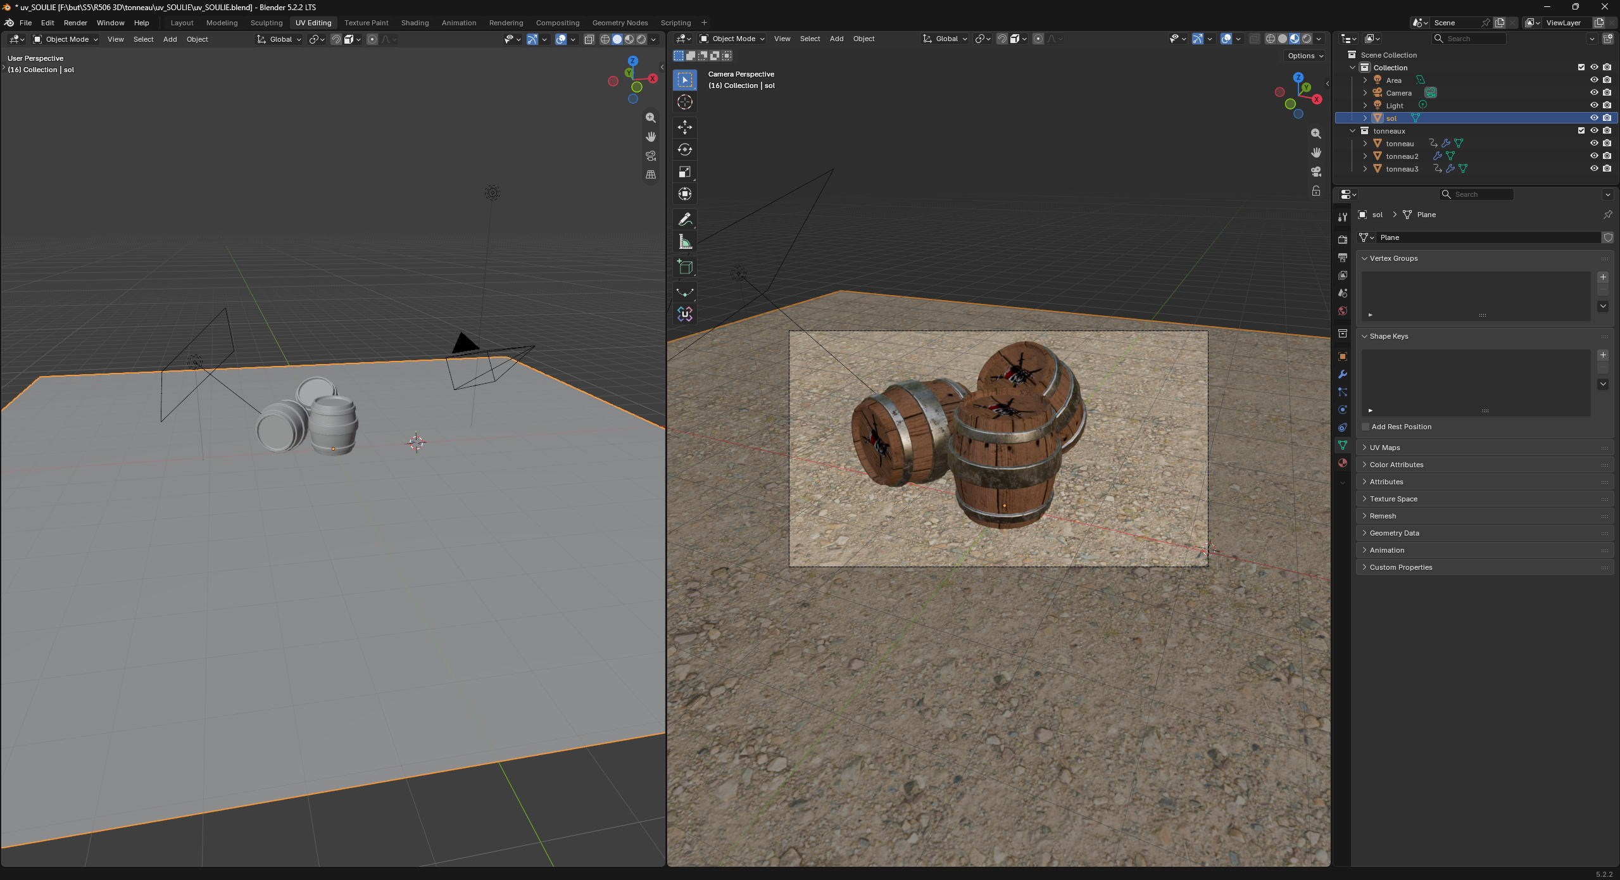Select the Measure tool
Image resolution: width=1620 pixels, height=880 pixels.
pos(684,242)
